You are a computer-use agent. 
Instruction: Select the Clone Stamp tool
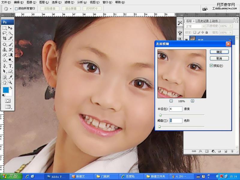pos(4,49)
